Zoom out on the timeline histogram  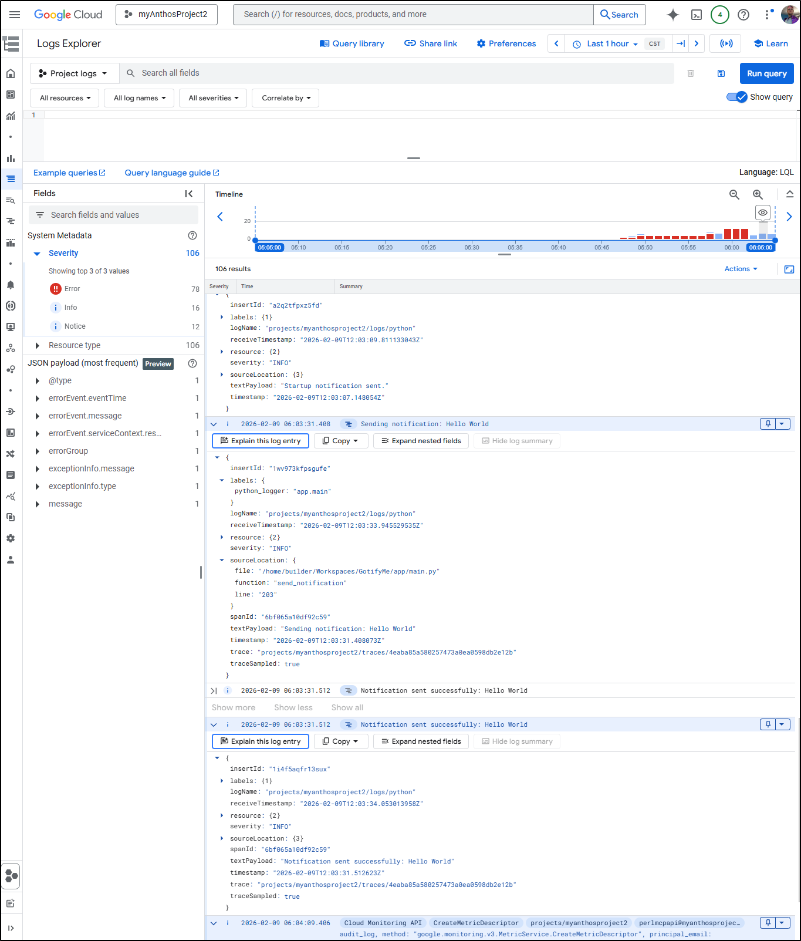click(x=734, y=194)
